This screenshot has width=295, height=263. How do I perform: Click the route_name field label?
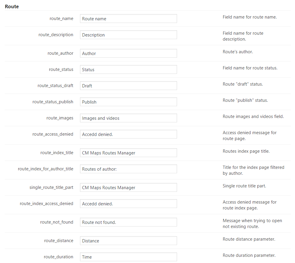[x=61, y=19]
